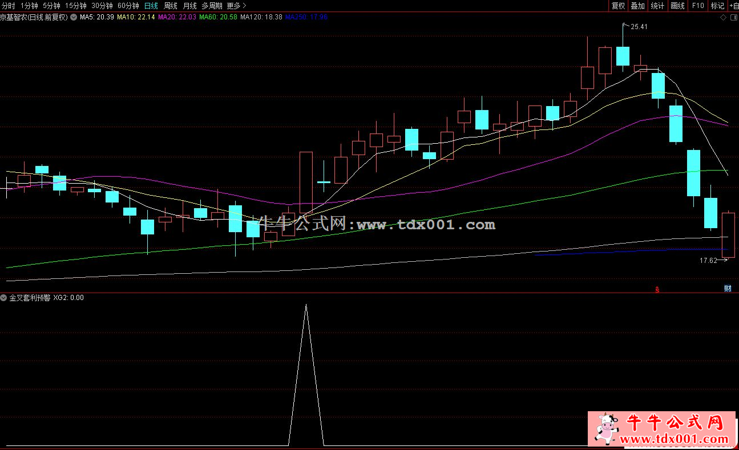Click the 标记 mark button
The height and width of the screenshot is (450, 739).
pos(717,6)
